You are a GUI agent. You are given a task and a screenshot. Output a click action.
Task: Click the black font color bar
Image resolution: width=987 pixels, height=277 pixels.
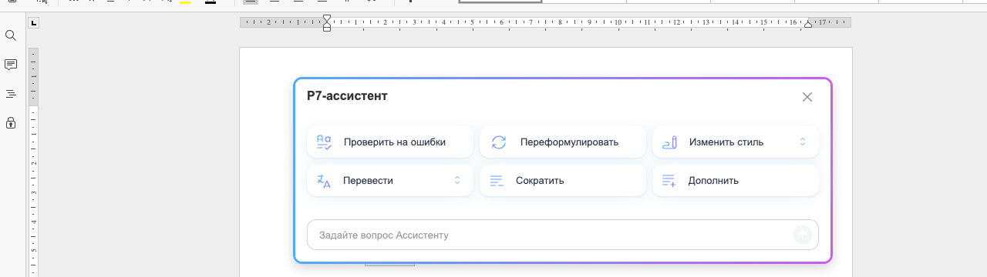(211, 2)
